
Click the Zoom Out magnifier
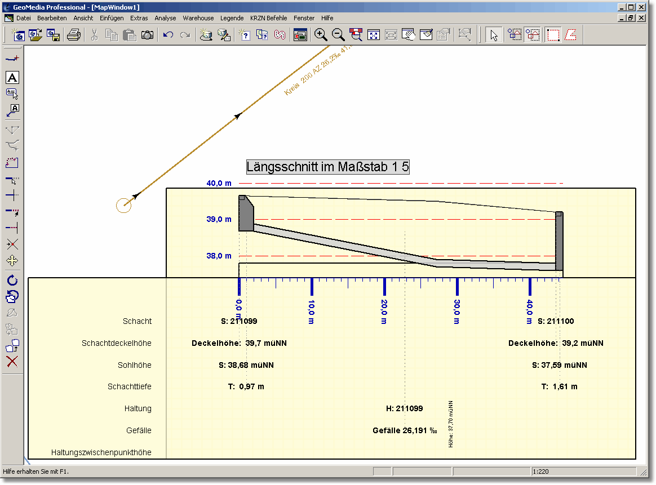click(338, 35)
